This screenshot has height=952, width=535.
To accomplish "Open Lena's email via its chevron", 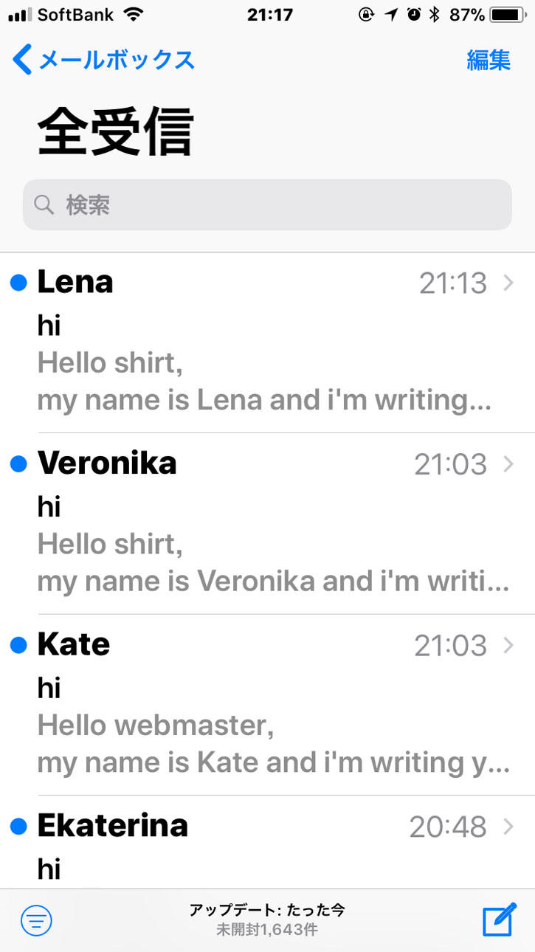I will tap(508, 282).
